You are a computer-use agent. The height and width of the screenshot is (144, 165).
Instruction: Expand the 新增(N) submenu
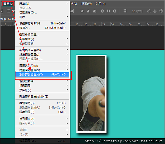(42, 4)
